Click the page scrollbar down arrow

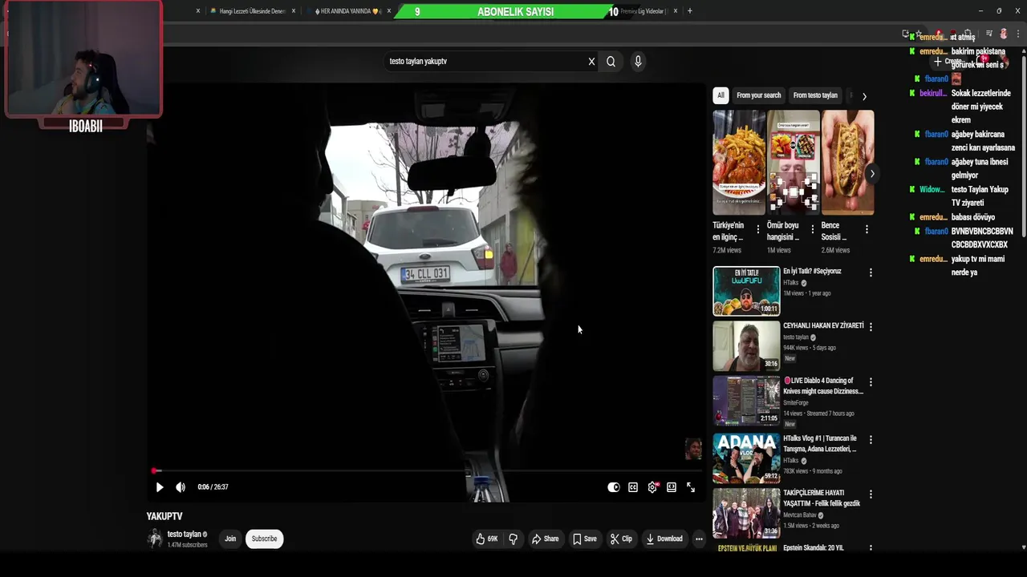[x=1023, y=547]
